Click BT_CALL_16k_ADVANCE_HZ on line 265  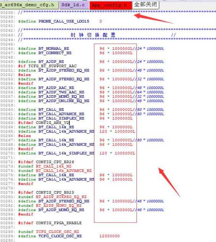coord(67,132)
